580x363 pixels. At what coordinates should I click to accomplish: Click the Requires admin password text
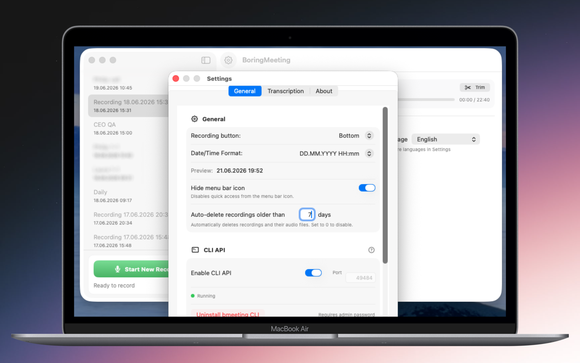click(x=346, y=315)
